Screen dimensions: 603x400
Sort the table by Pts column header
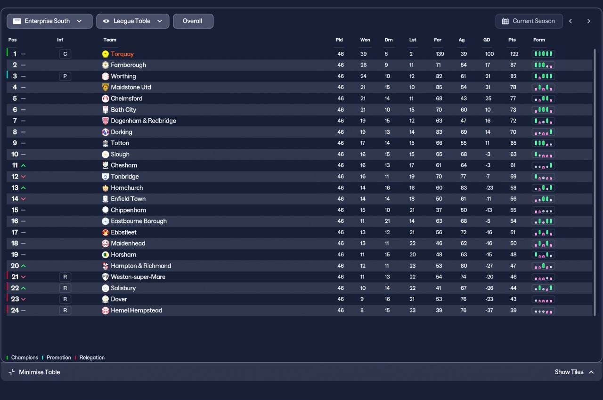pos(512,40)
